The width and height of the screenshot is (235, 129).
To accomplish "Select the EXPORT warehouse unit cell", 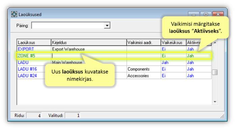I will [34, 49].
